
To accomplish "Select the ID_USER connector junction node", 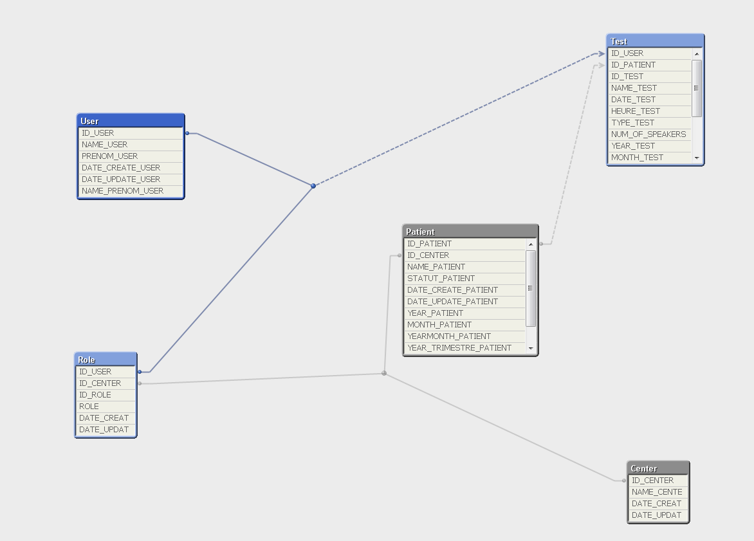I will coord(313,186).
